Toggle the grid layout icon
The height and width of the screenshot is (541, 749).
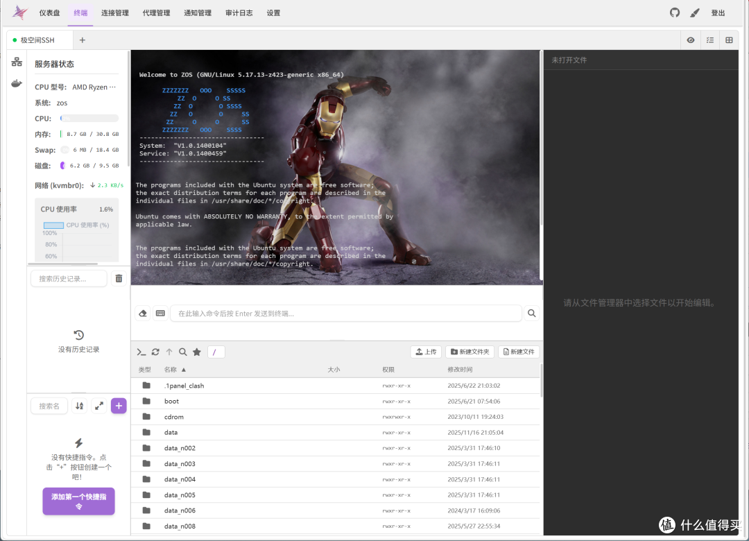[x=730, y=40]
